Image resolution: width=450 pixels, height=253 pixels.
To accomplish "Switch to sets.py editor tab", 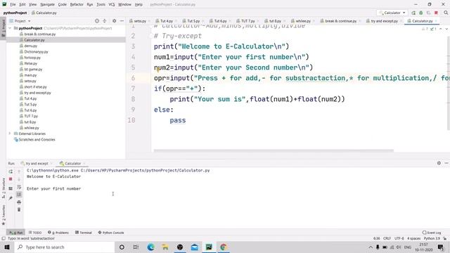I will click(140, 21).
